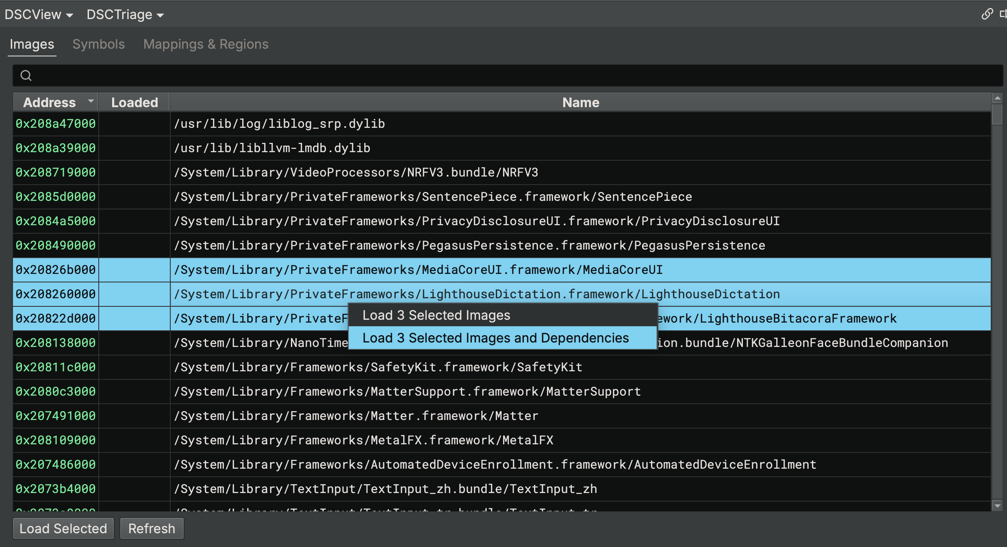
Task: Click address 0x2073b4000
Action: pyautogui.click(x=56, y=489)
